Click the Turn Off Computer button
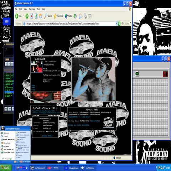The image size is (171, 171). point(25,162)
